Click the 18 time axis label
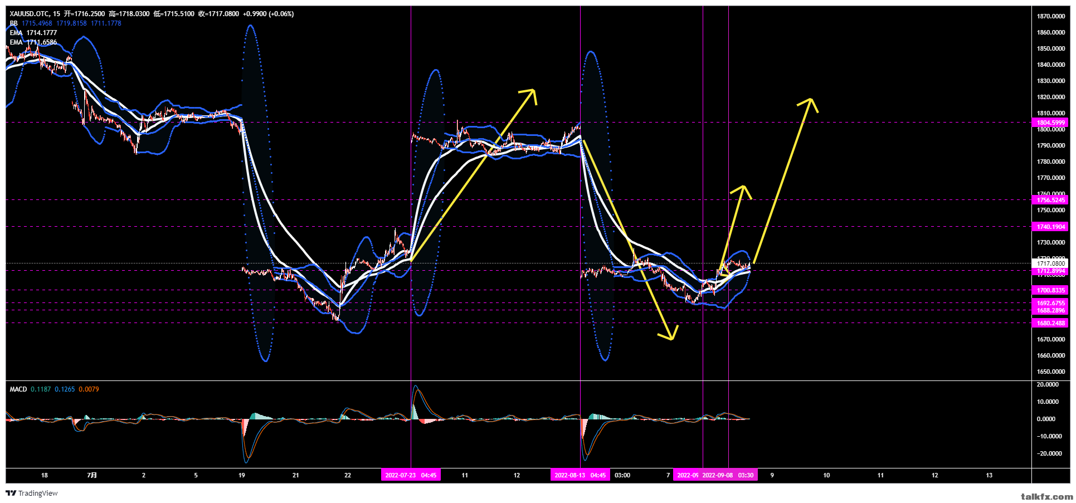The image size is (1076, 503). [x=45, y=475]
